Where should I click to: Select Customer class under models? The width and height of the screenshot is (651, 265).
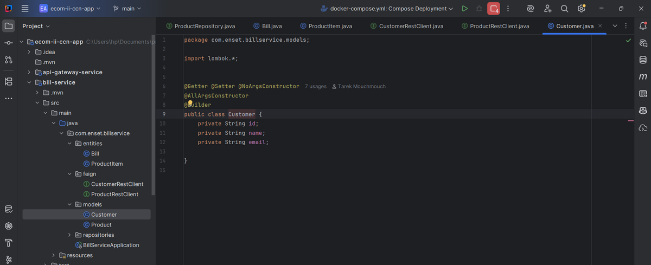(x=86, y=215)
